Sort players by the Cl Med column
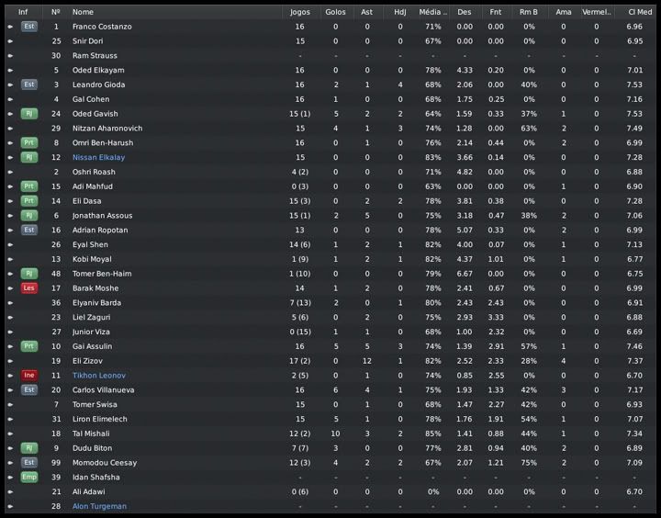Viewport: 661px width, 518px height. 634,12
